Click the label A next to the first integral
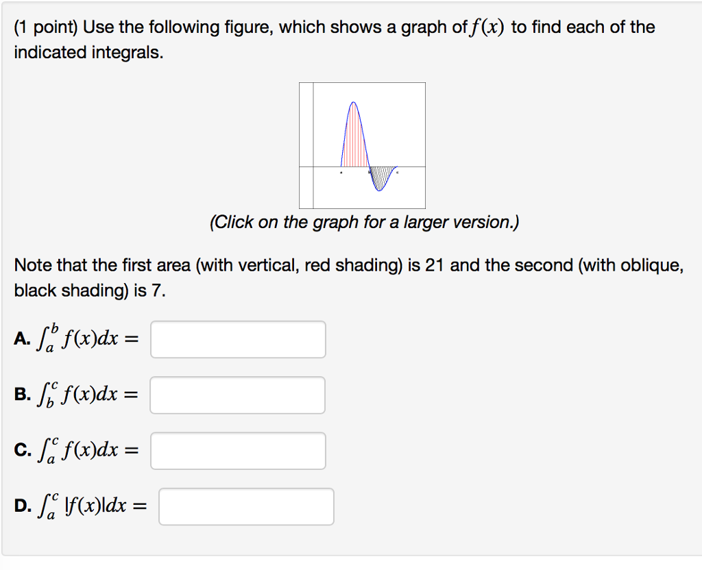The image size is (702, 570). point(22,338)
